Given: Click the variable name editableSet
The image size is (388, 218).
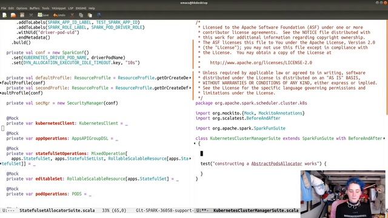Looking at the screenshot, I should (48, 179).
